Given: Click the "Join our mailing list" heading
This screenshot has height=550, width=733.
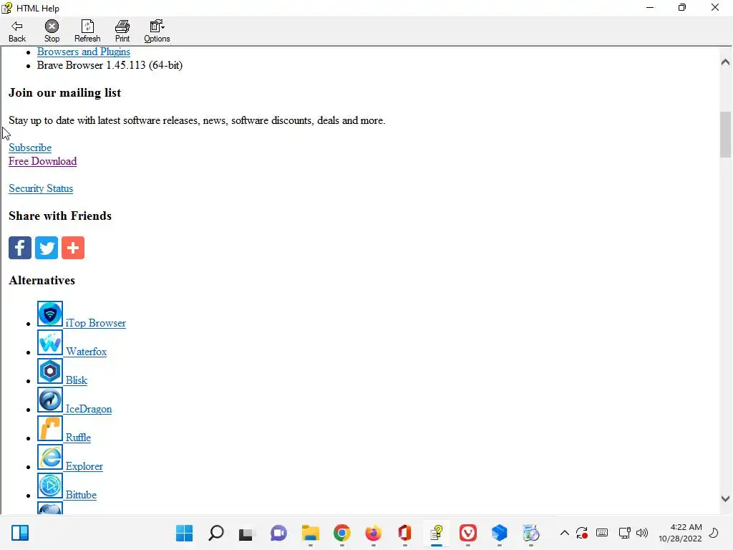Looking at the screenshot, I should (64, 92).
